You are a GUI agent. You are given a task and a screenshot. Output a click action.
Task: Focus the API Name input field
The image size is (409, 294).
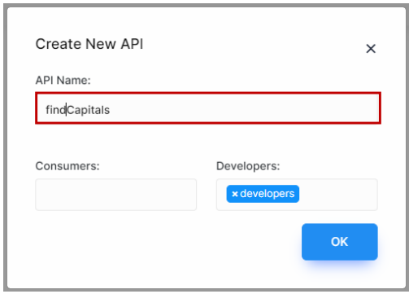coord(208,108)
